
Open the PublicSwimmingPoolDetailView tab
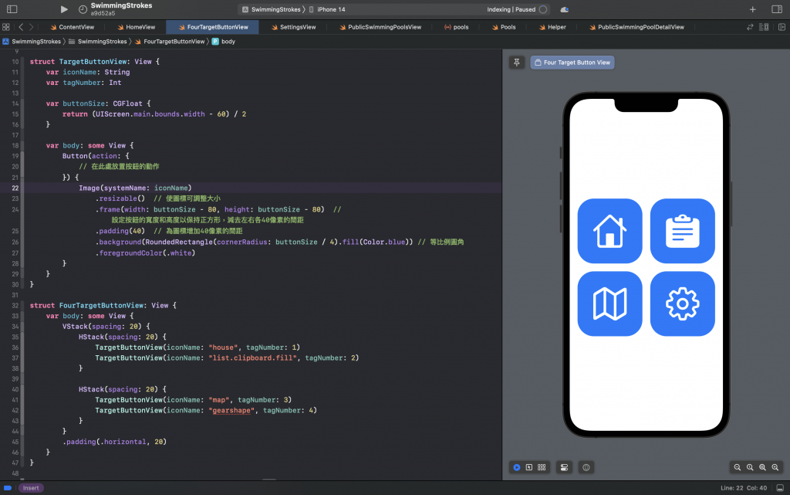(x=636, y=27)
